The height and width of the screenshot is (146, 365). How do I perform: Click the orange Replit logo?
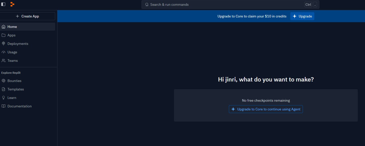coord(12,4)
